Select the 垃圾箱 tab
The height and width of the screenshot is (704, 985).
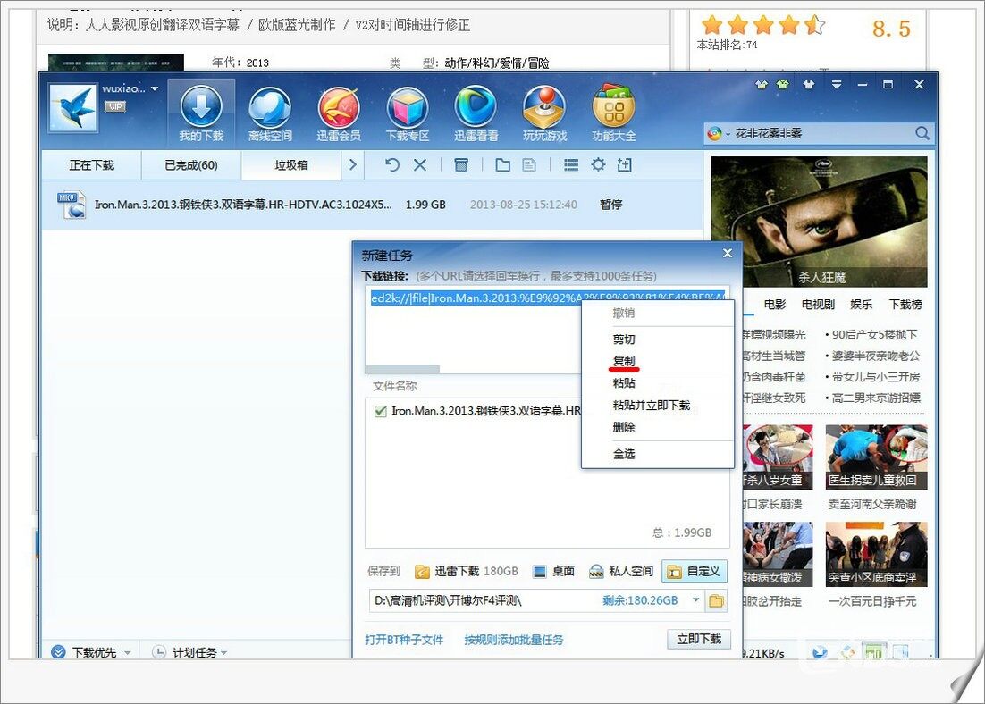click(290, 165)
